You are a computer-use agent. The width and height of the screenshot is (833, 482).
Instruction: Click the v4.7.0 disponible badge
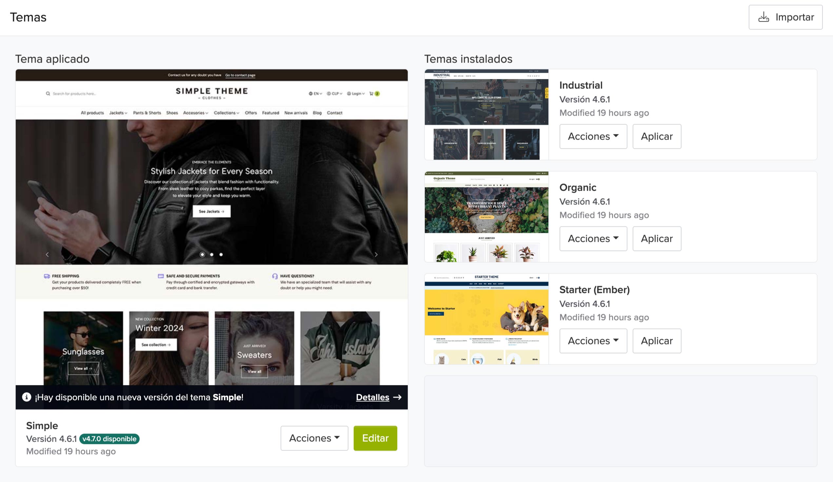pyautogui.click(x=109, y=439)
